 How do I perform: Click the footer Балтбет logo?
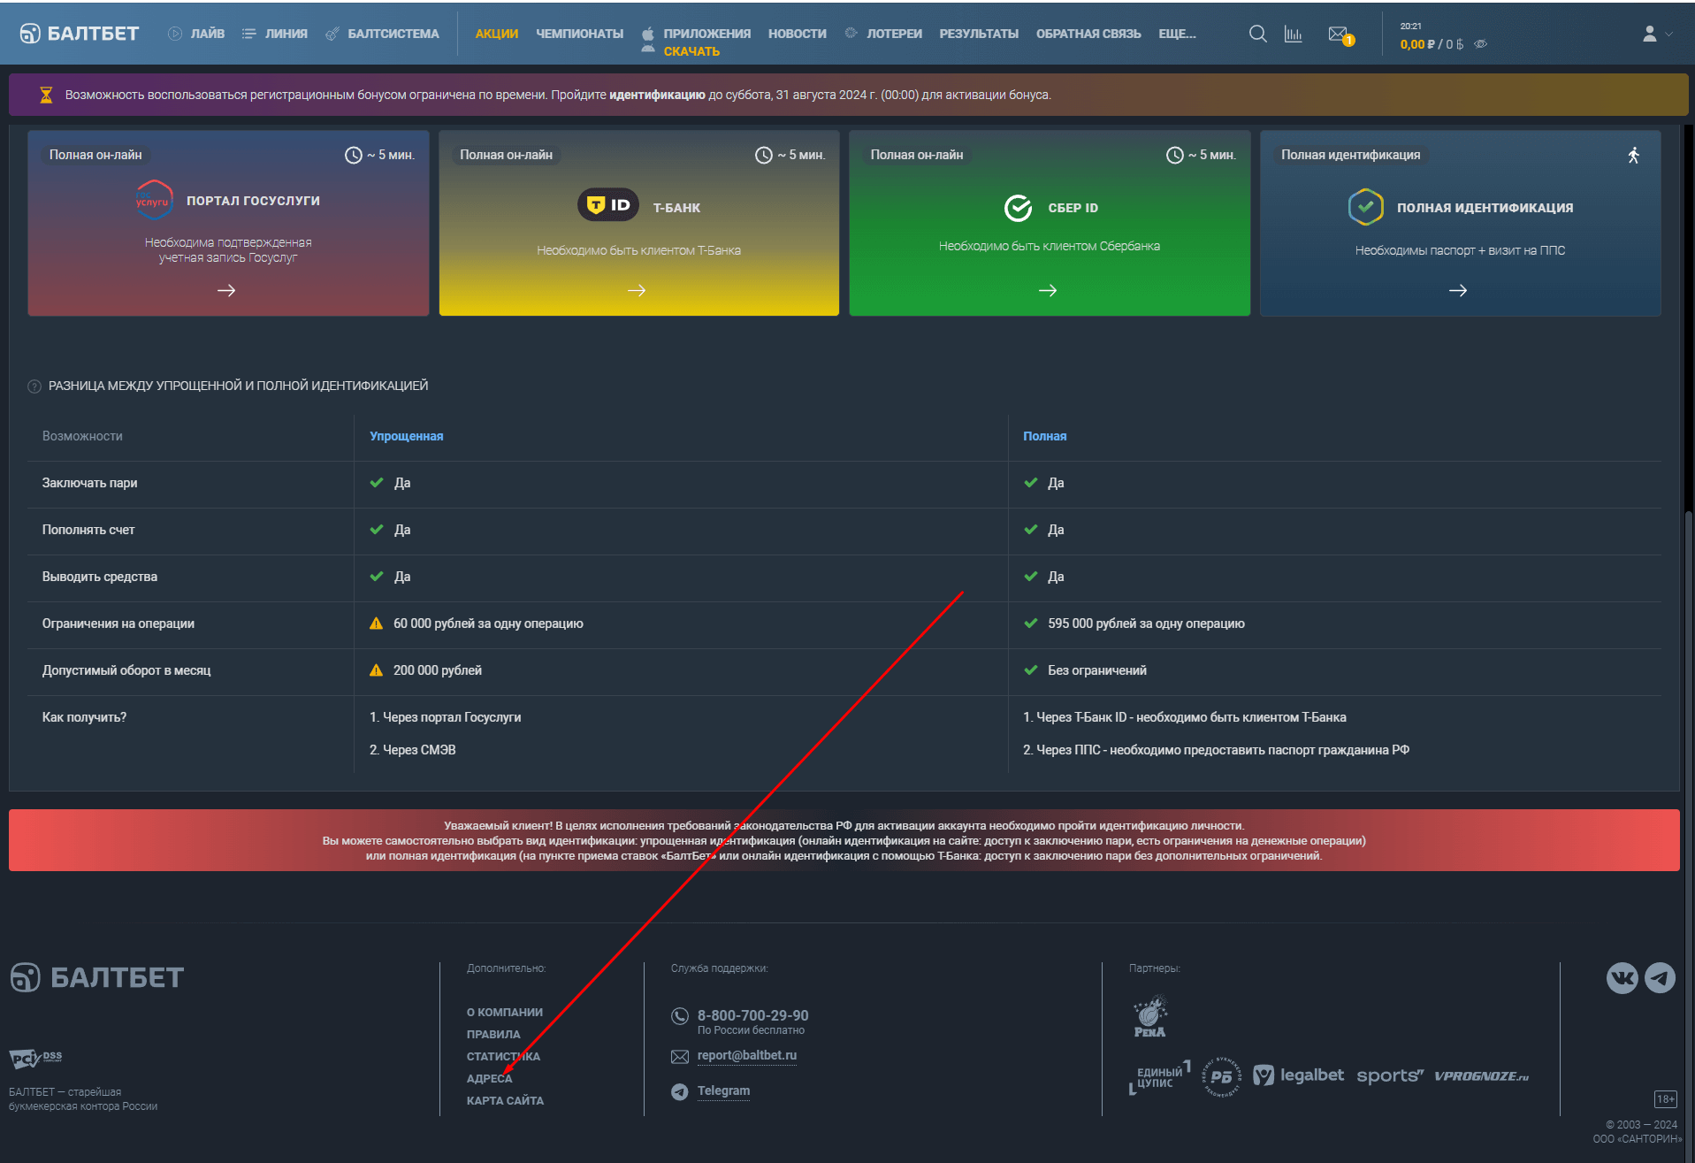coord(97,977)
